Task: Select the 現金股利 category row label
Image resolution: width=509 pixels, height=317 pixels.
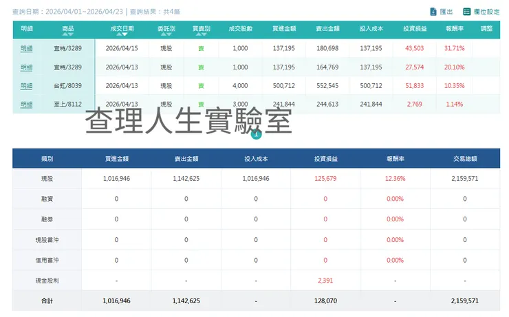Action: point(47,281)
